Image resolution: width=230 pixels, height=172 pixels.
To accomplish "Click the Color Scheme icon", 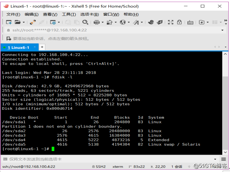I will coord(110,22).
